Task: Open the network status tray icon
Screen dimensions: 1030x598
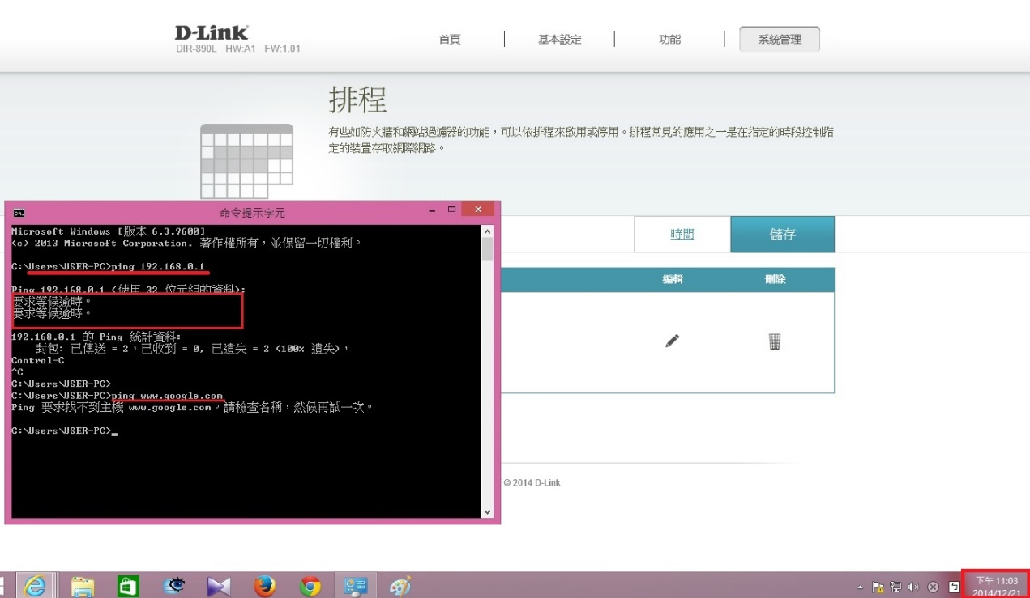Action: [x=896, y=587]
